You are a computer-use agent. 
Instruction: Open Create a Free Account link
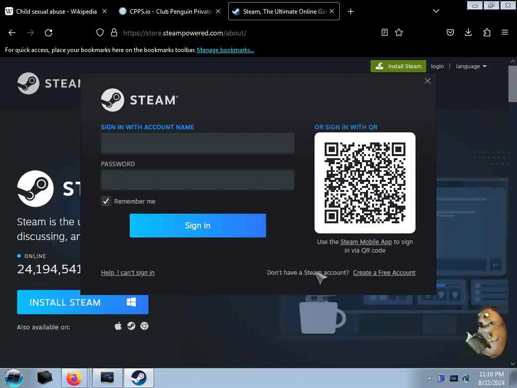384,272
